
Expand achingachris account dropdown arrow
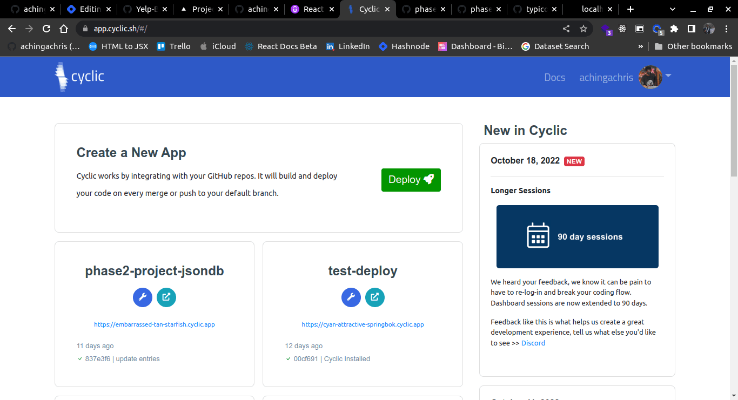668,76
